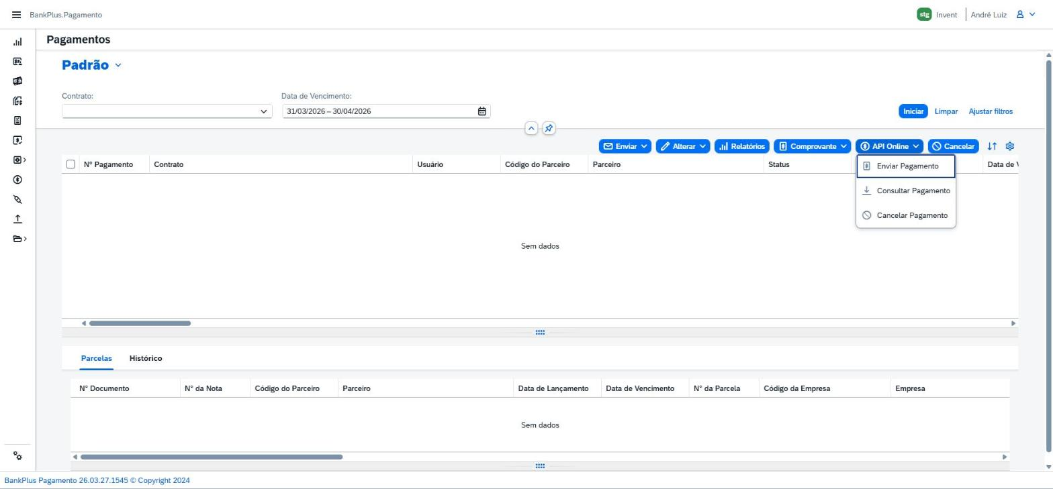1053x489 pixels.
Task: Open the Enviar dropdown button
Action: [x=625, y=146]
